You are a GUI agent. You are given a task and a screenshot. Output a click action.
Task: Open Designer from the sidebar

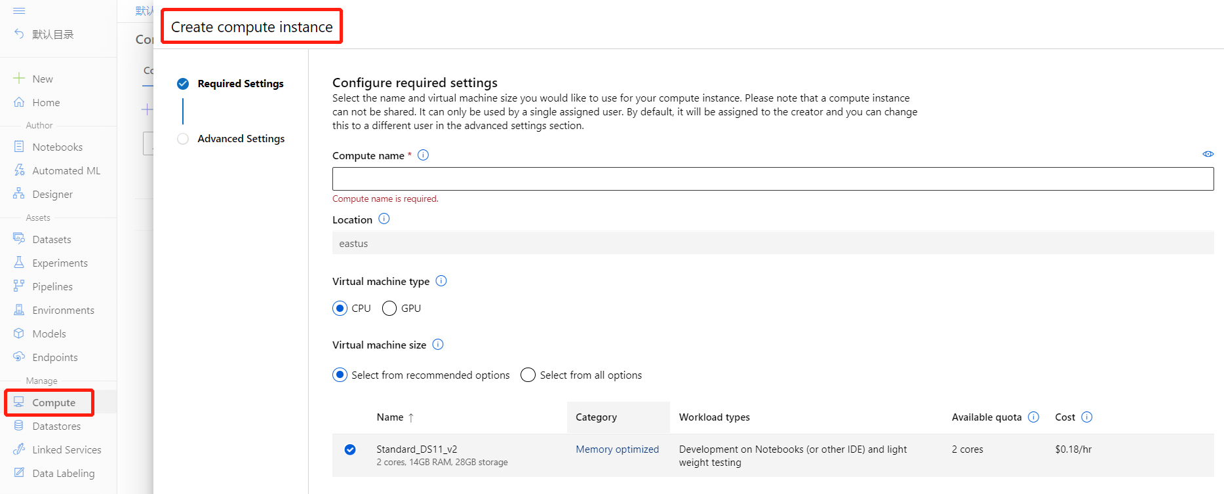coord(52,194)
